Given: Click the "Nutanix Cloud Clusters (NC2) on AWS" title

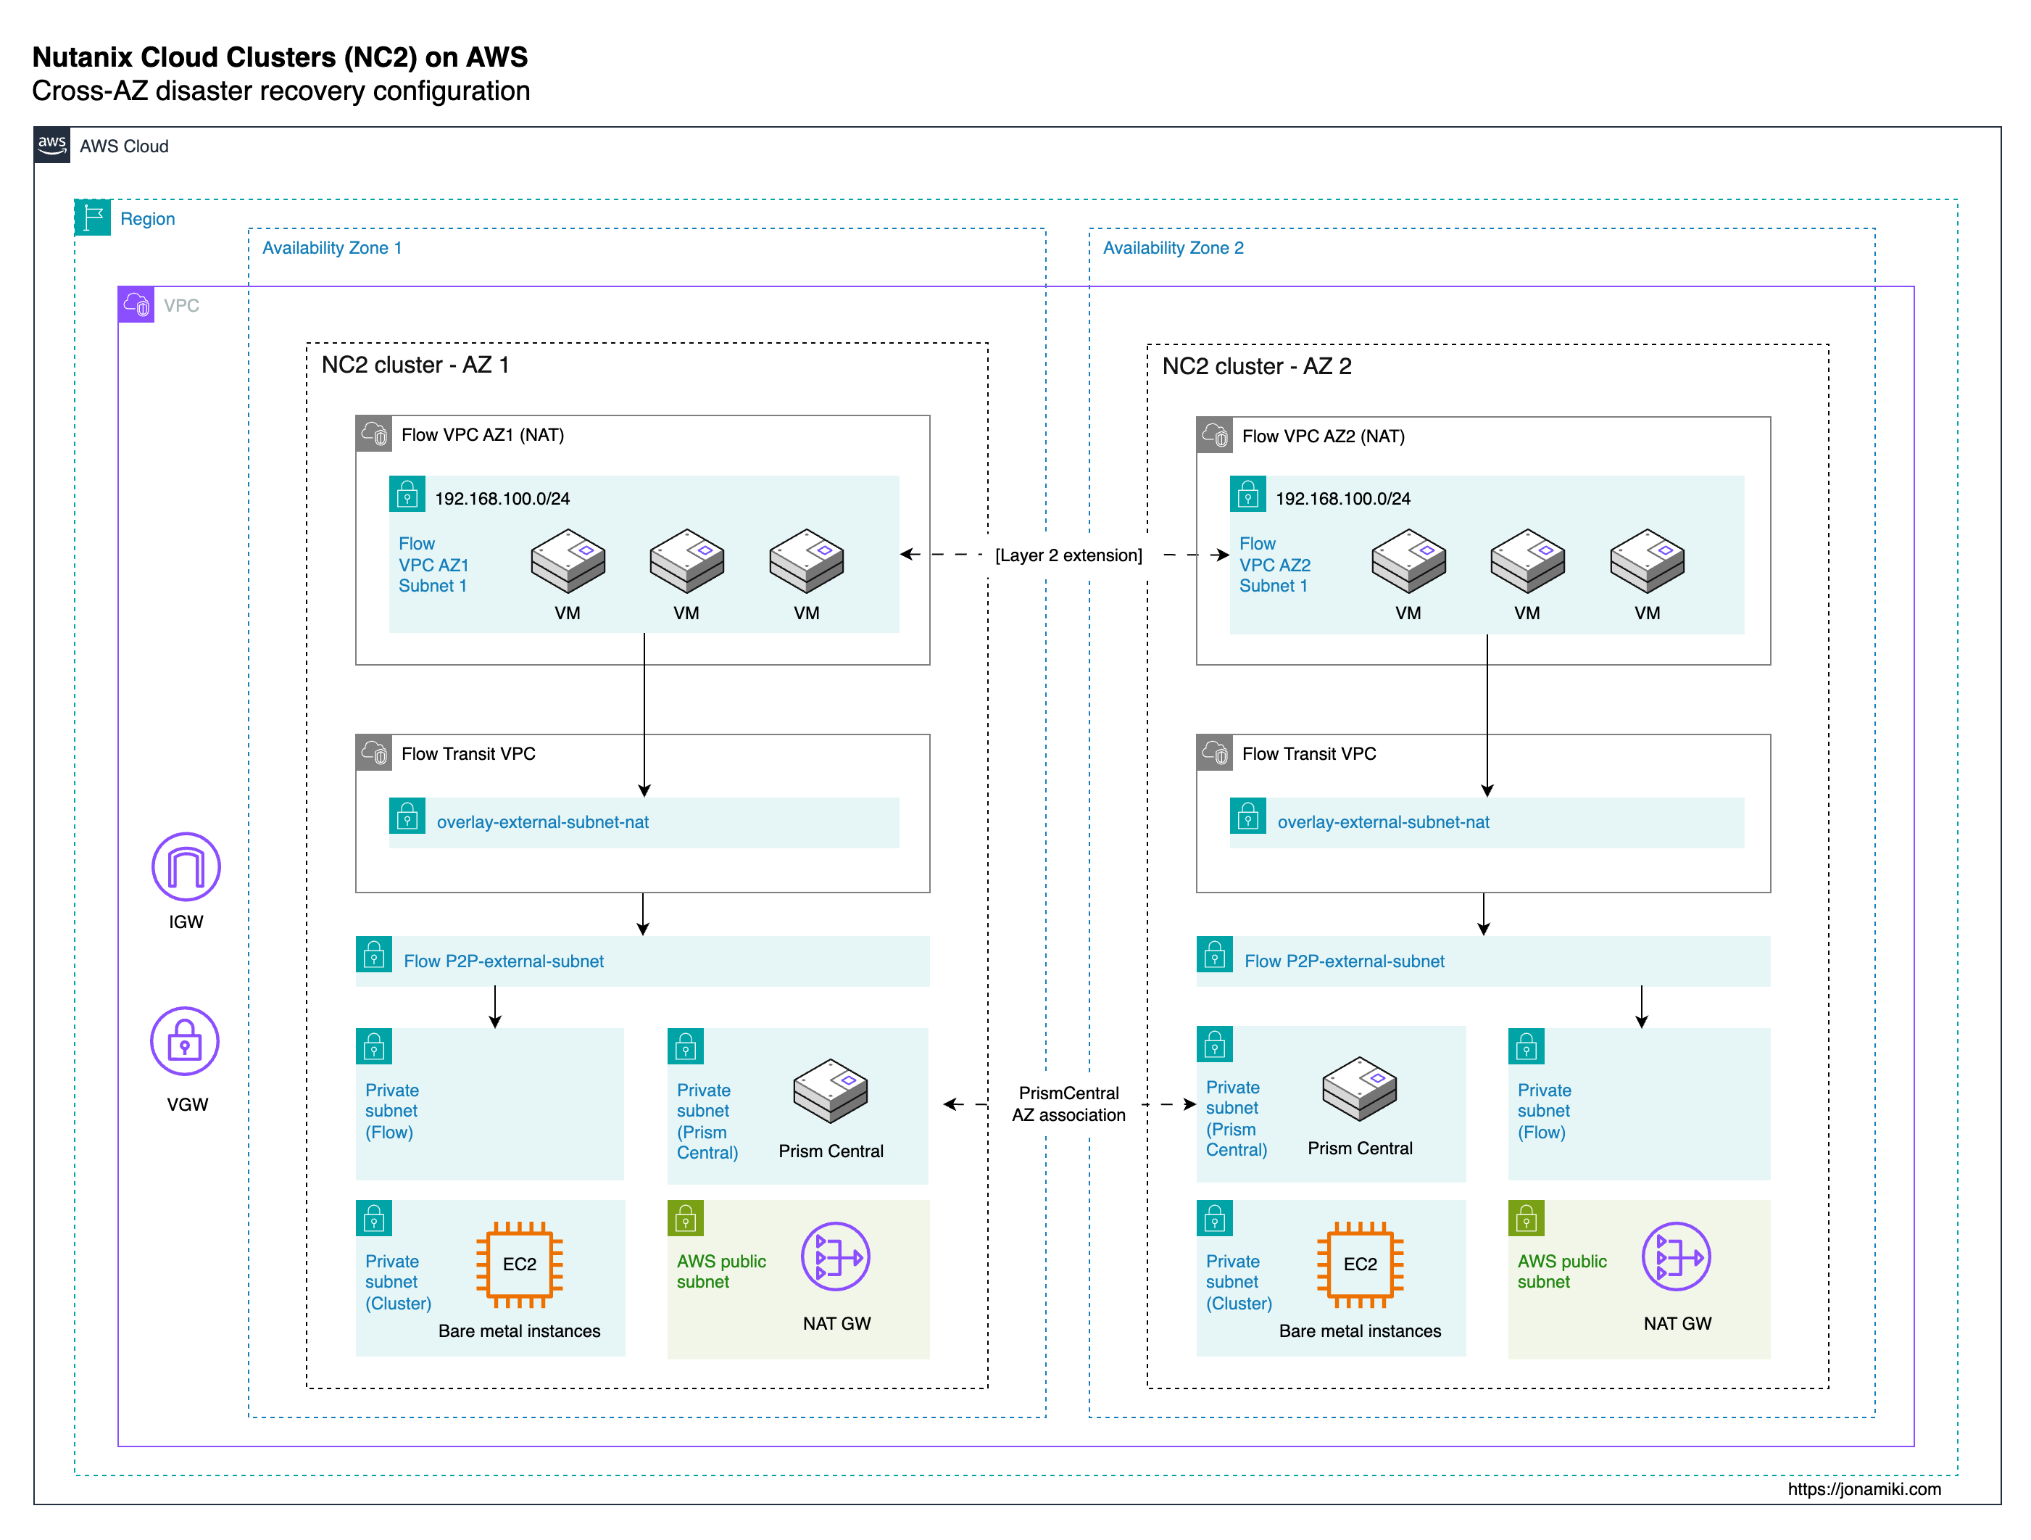Looking at the screenshot, I should [280, 57].
